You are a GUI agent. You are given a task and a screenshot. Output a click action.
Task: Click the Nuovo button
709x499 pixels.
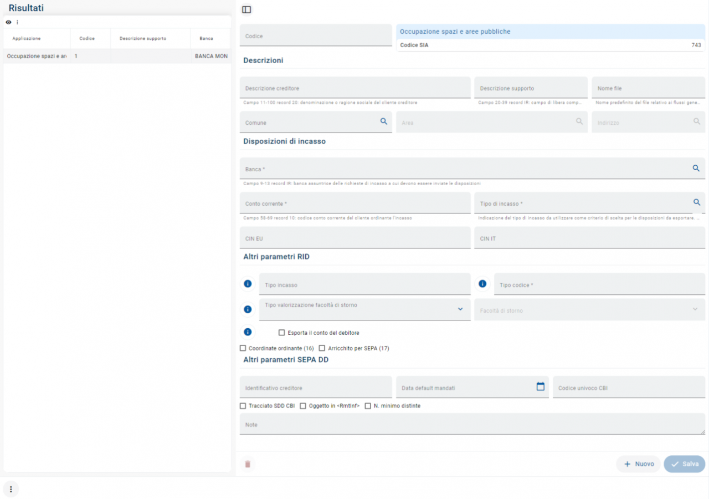coord(639,464)
